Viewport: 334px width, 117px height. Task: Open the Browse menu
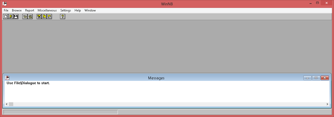point(17,10)
